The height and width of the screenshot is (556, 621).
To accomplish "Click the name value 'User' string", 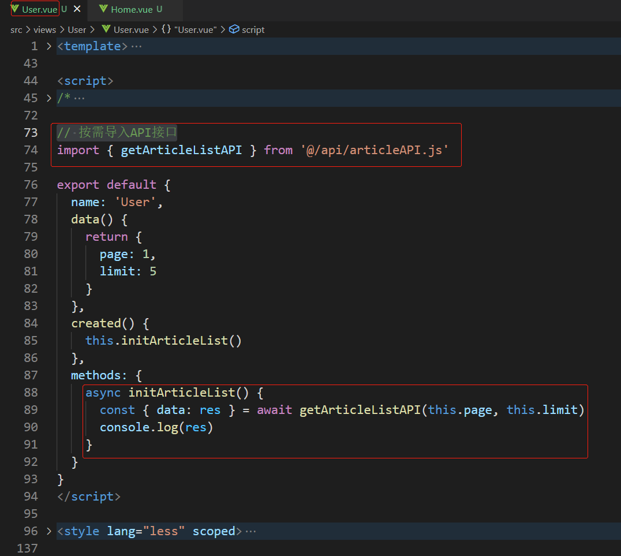I will click(135, 202).
